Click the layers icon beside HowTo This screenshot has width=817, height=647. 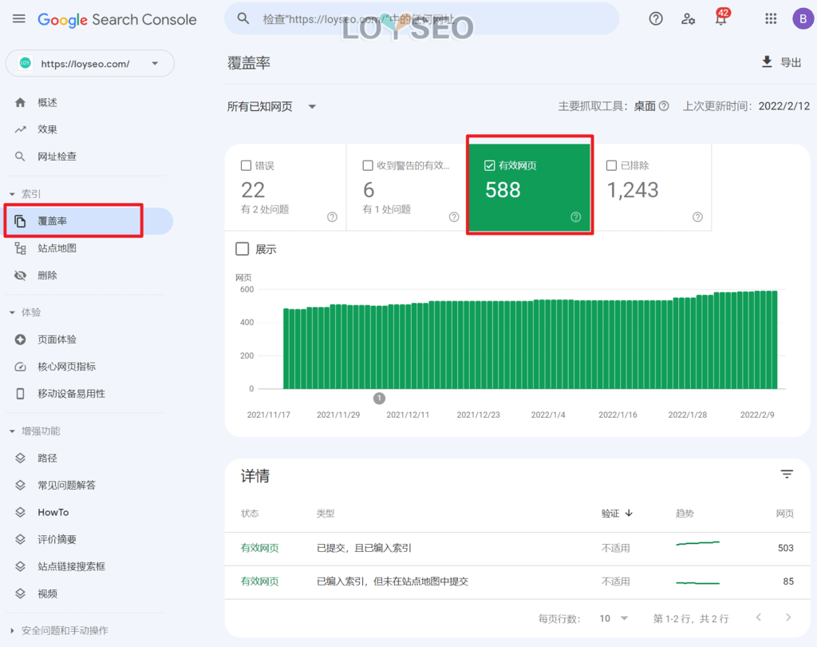(x=20, y=512)
